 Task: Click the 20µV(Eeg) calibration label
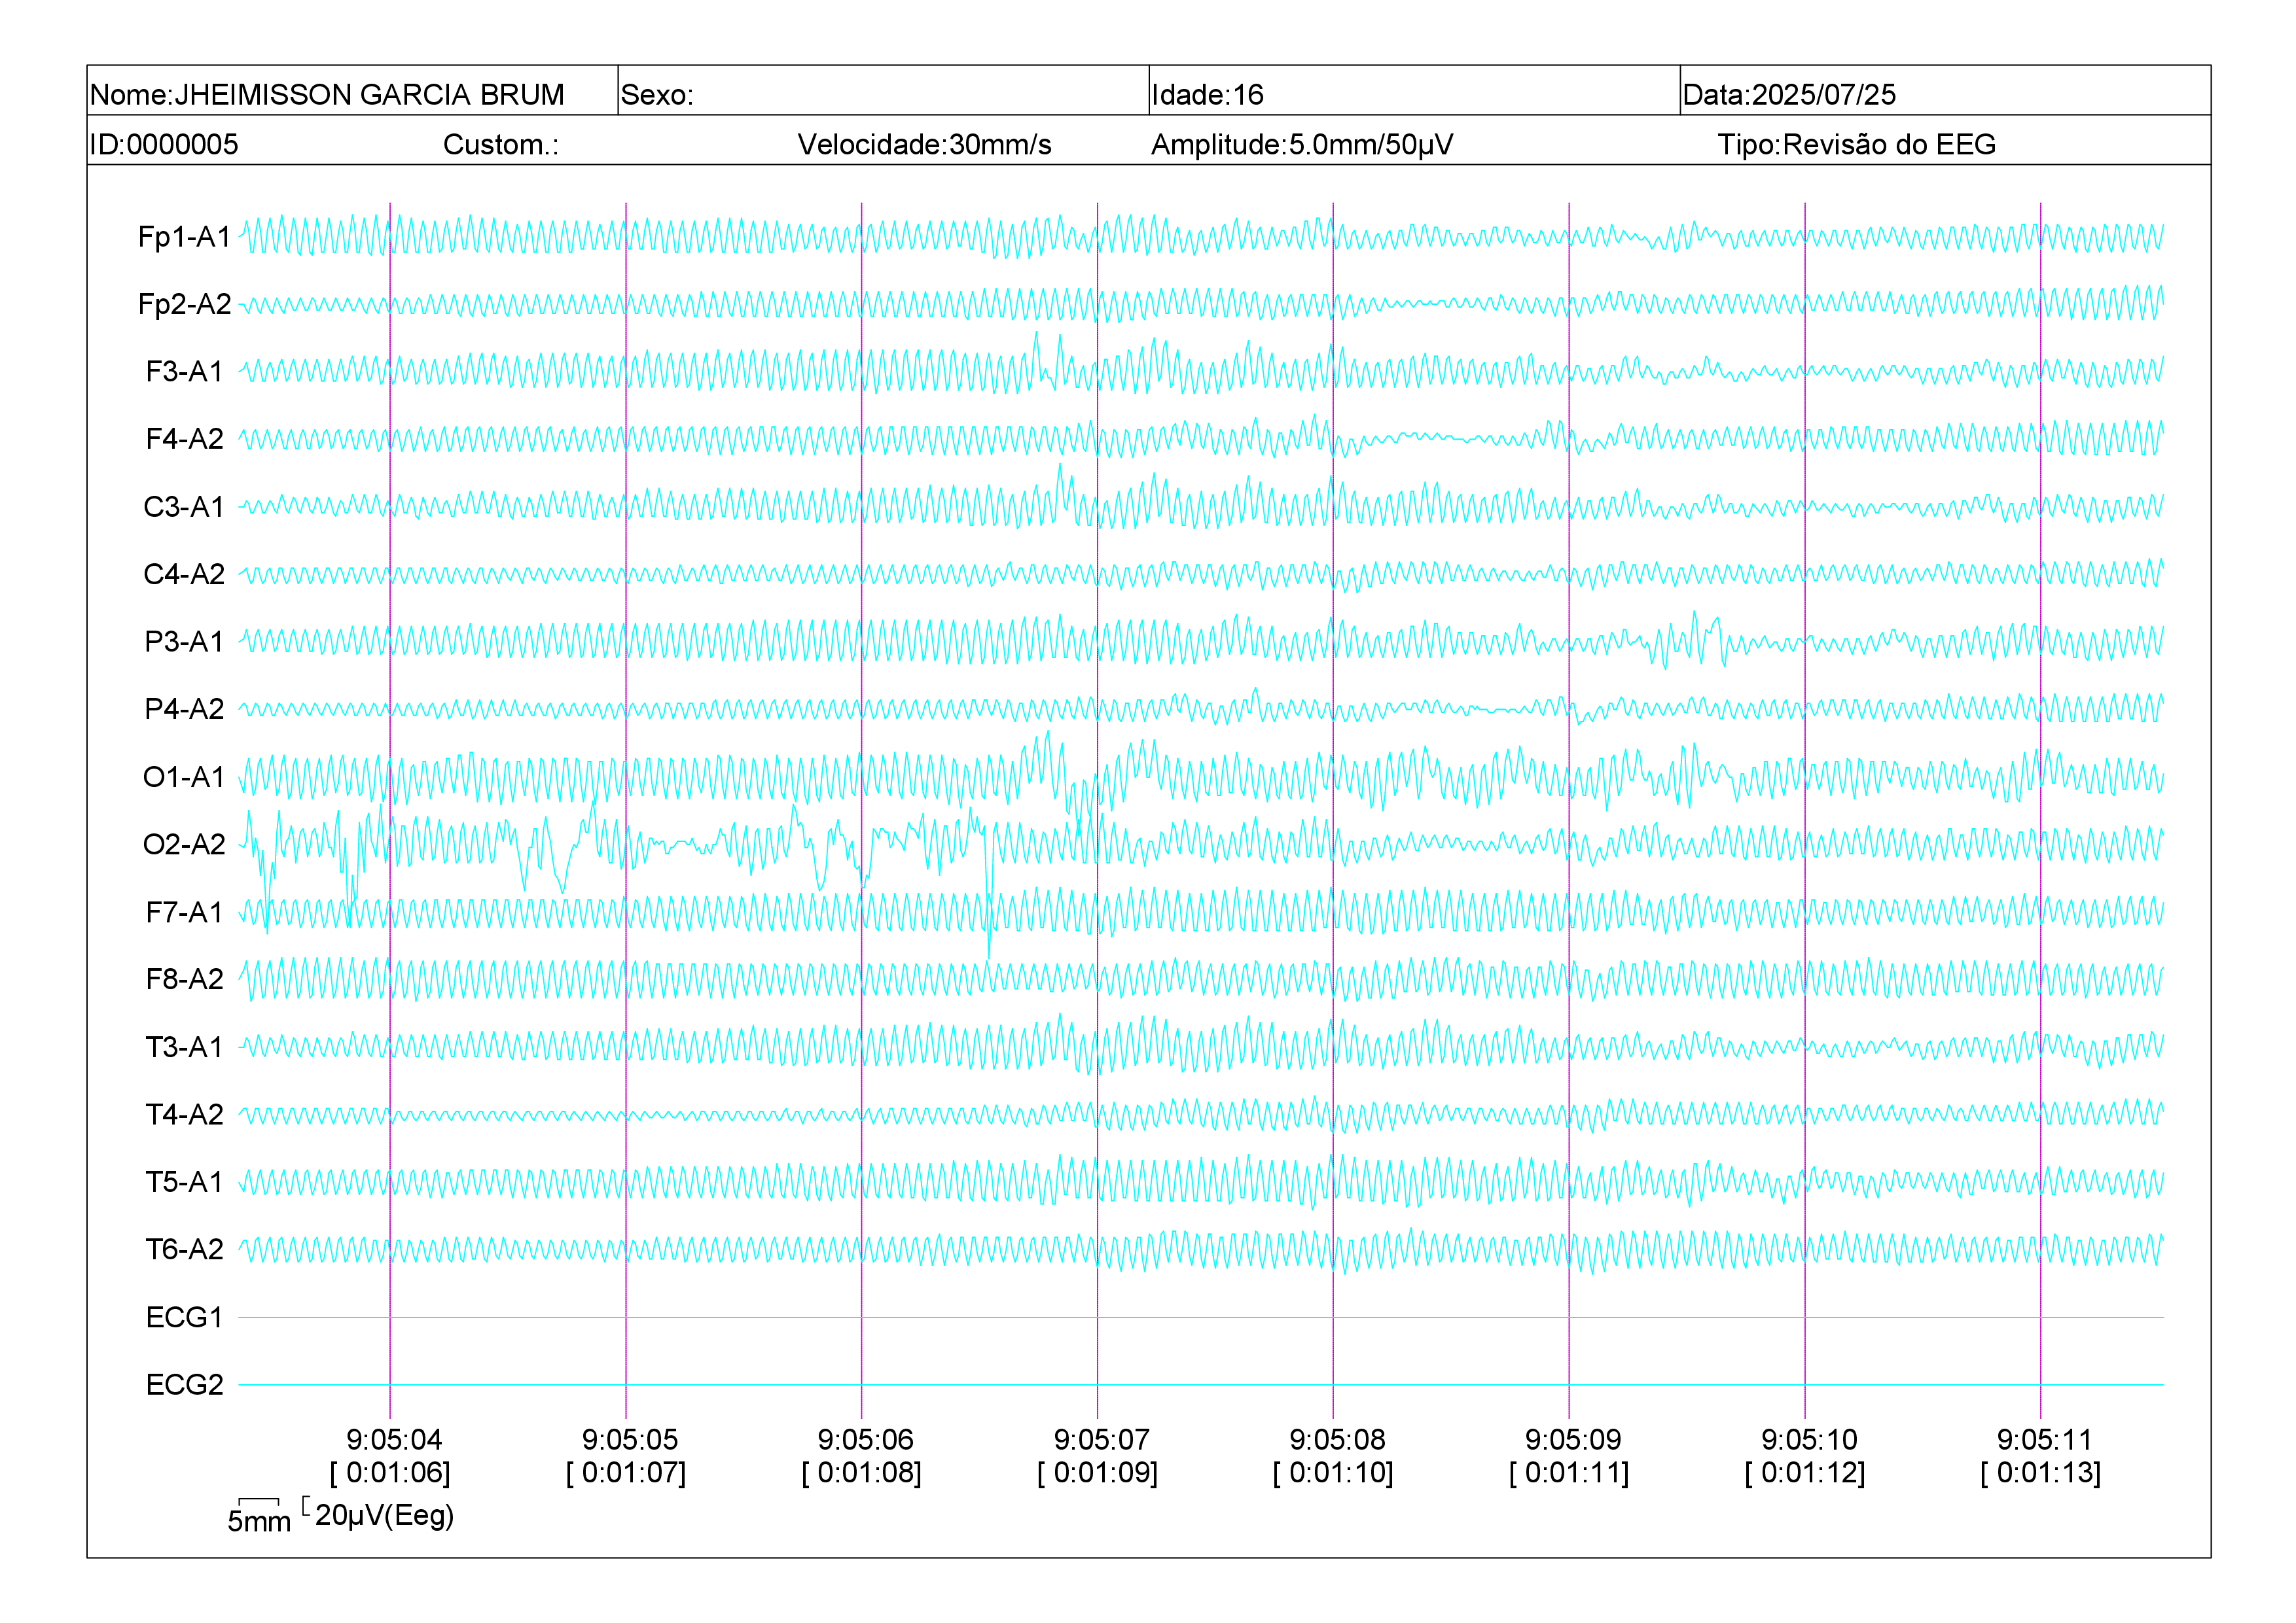click(x=384, y=1516)
